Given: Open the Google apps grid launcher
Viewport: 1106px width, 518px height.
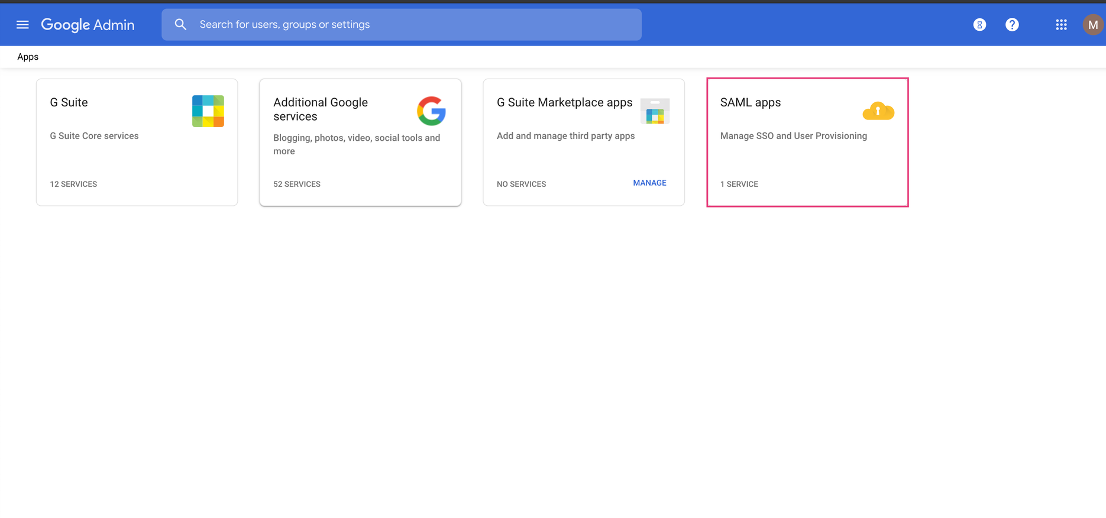Looking at the screenshot, I should point(1061,25).
